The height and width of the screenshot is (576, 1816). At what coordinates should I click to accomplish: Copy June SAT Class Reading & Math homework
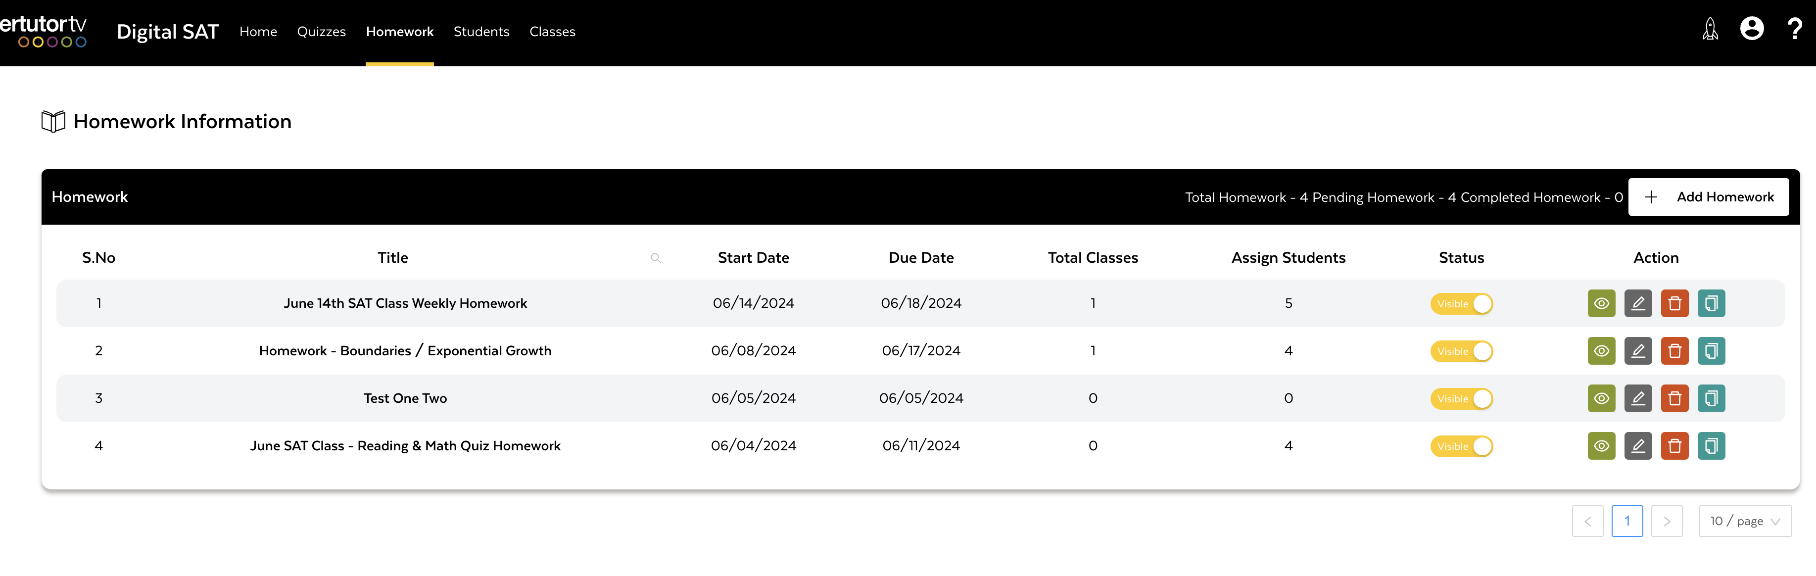[x=1711, y=445]
